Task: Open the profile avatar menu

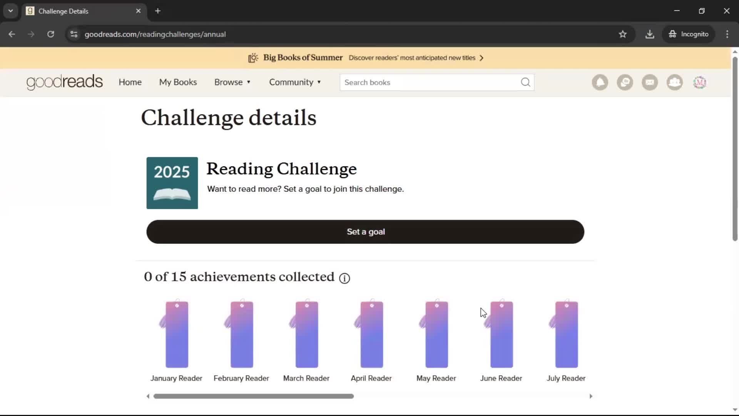Action: point(700,82)
